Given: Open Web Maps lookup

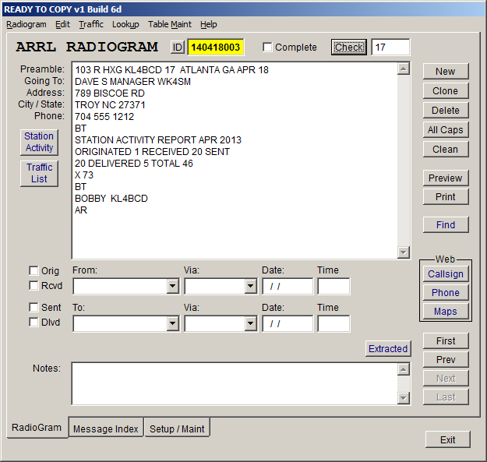Looking at the screenshot, I should click(x=446, y=311).
